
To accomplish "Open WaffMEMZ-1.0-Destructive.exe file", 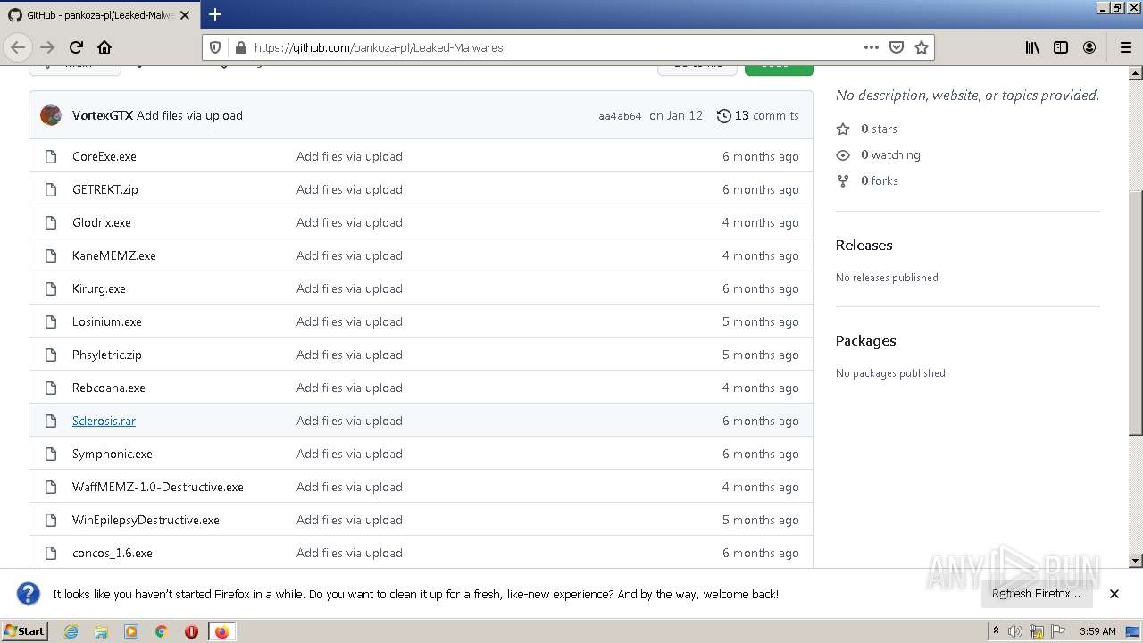I will pyautogui.click(x=158, y=487).
